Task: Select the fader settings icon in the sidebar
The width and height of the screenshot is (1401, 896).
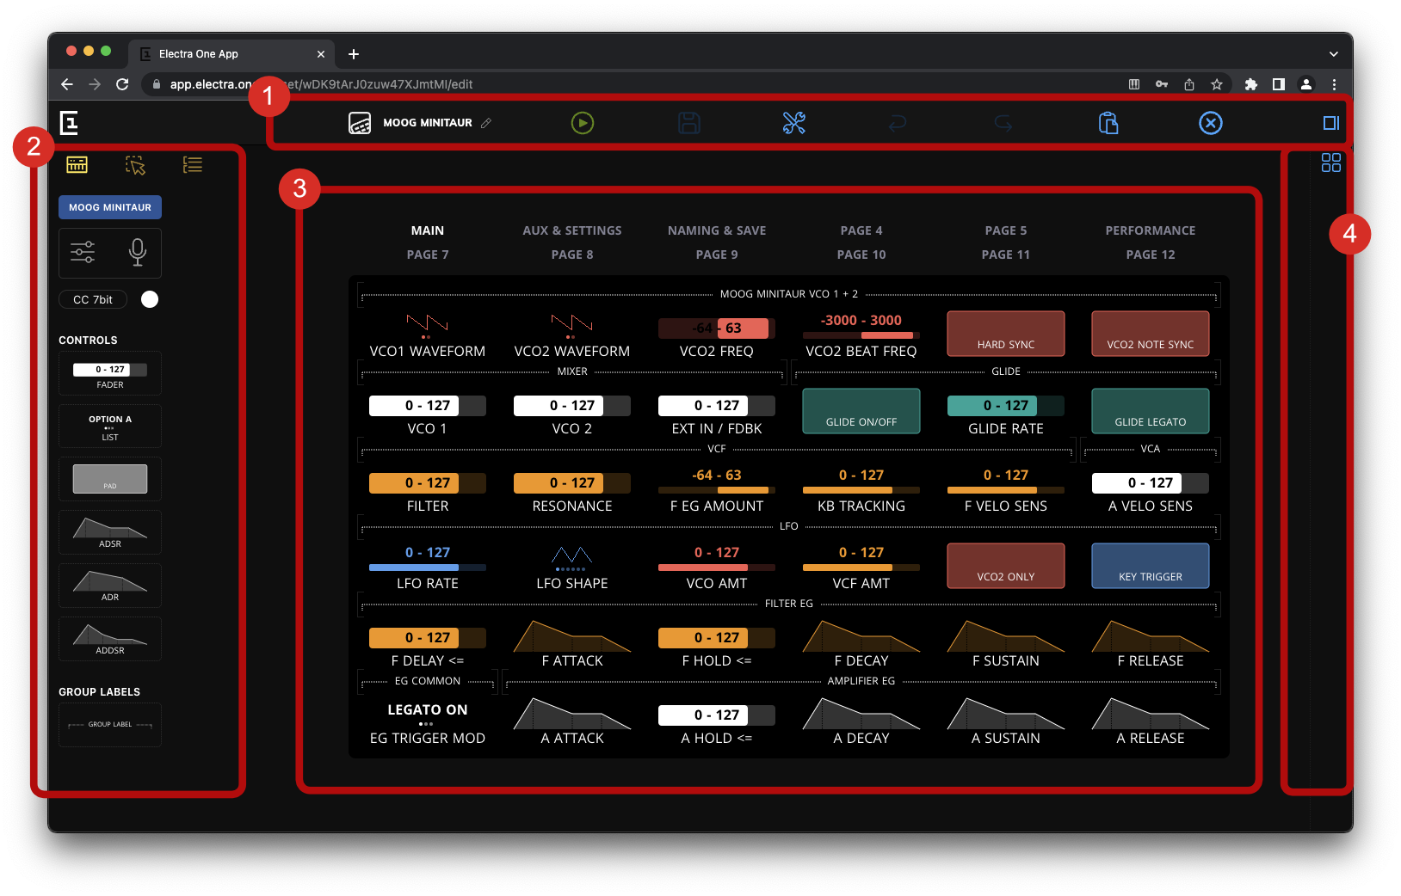Action: pyautogui.click(x=83, y=253)
